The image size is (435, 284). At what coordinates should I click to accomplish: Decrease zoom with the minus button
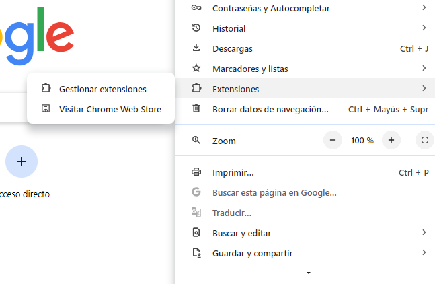[x=333, y=140]
